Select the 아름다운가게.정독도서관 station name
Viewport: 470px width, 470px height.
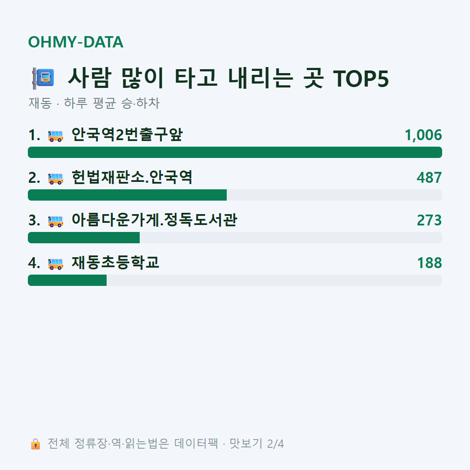click(x=154, y=220)
